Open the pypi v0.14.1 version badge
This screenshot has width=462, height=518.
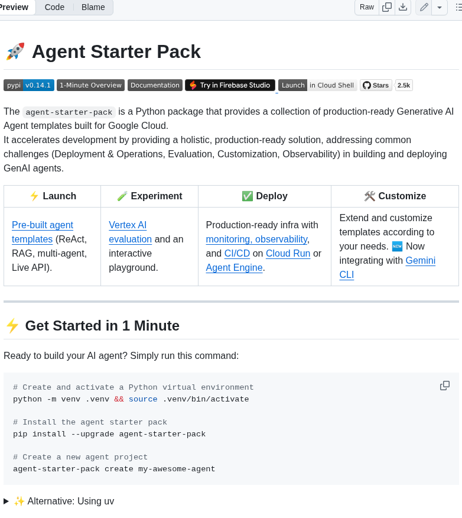pyautogui.click(x=29, y=85)
